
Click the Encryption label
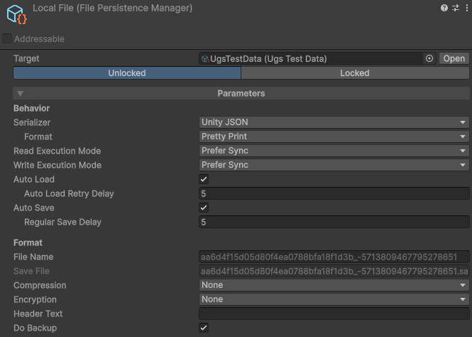[35, 299]
